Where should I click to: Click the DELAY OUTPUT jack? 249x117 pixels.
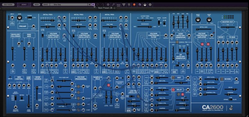pos(188,90)
